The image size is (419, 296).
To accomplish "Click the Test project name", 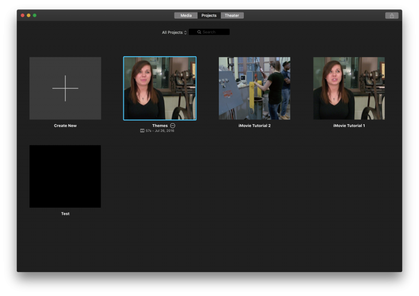I will click(x=65, y=214).
